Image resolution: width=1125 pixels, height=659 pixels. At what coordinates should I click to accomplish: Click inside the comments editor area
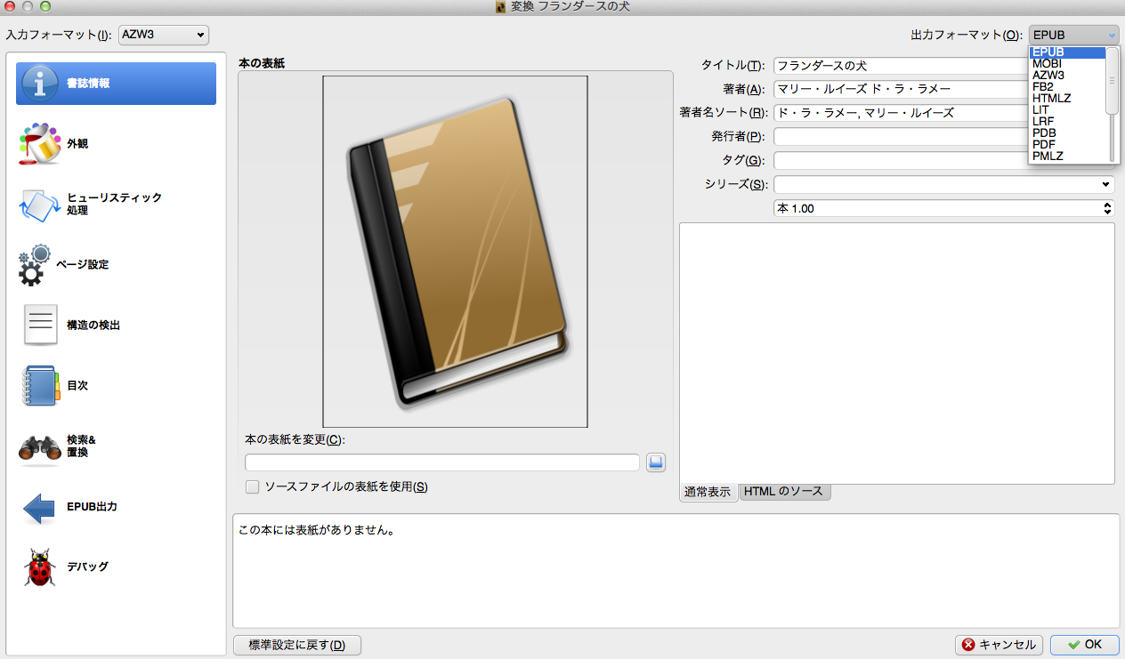pos(897,353)
